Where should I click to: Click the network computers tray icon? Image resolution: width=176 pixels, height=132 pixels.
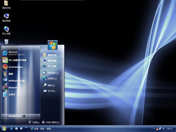click(x=160, y=129)
